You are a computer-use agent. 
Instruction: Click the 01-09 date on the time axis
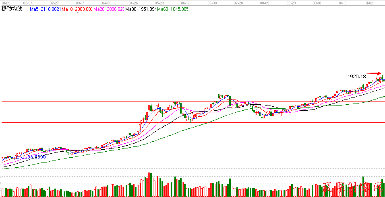click(5, 2)
